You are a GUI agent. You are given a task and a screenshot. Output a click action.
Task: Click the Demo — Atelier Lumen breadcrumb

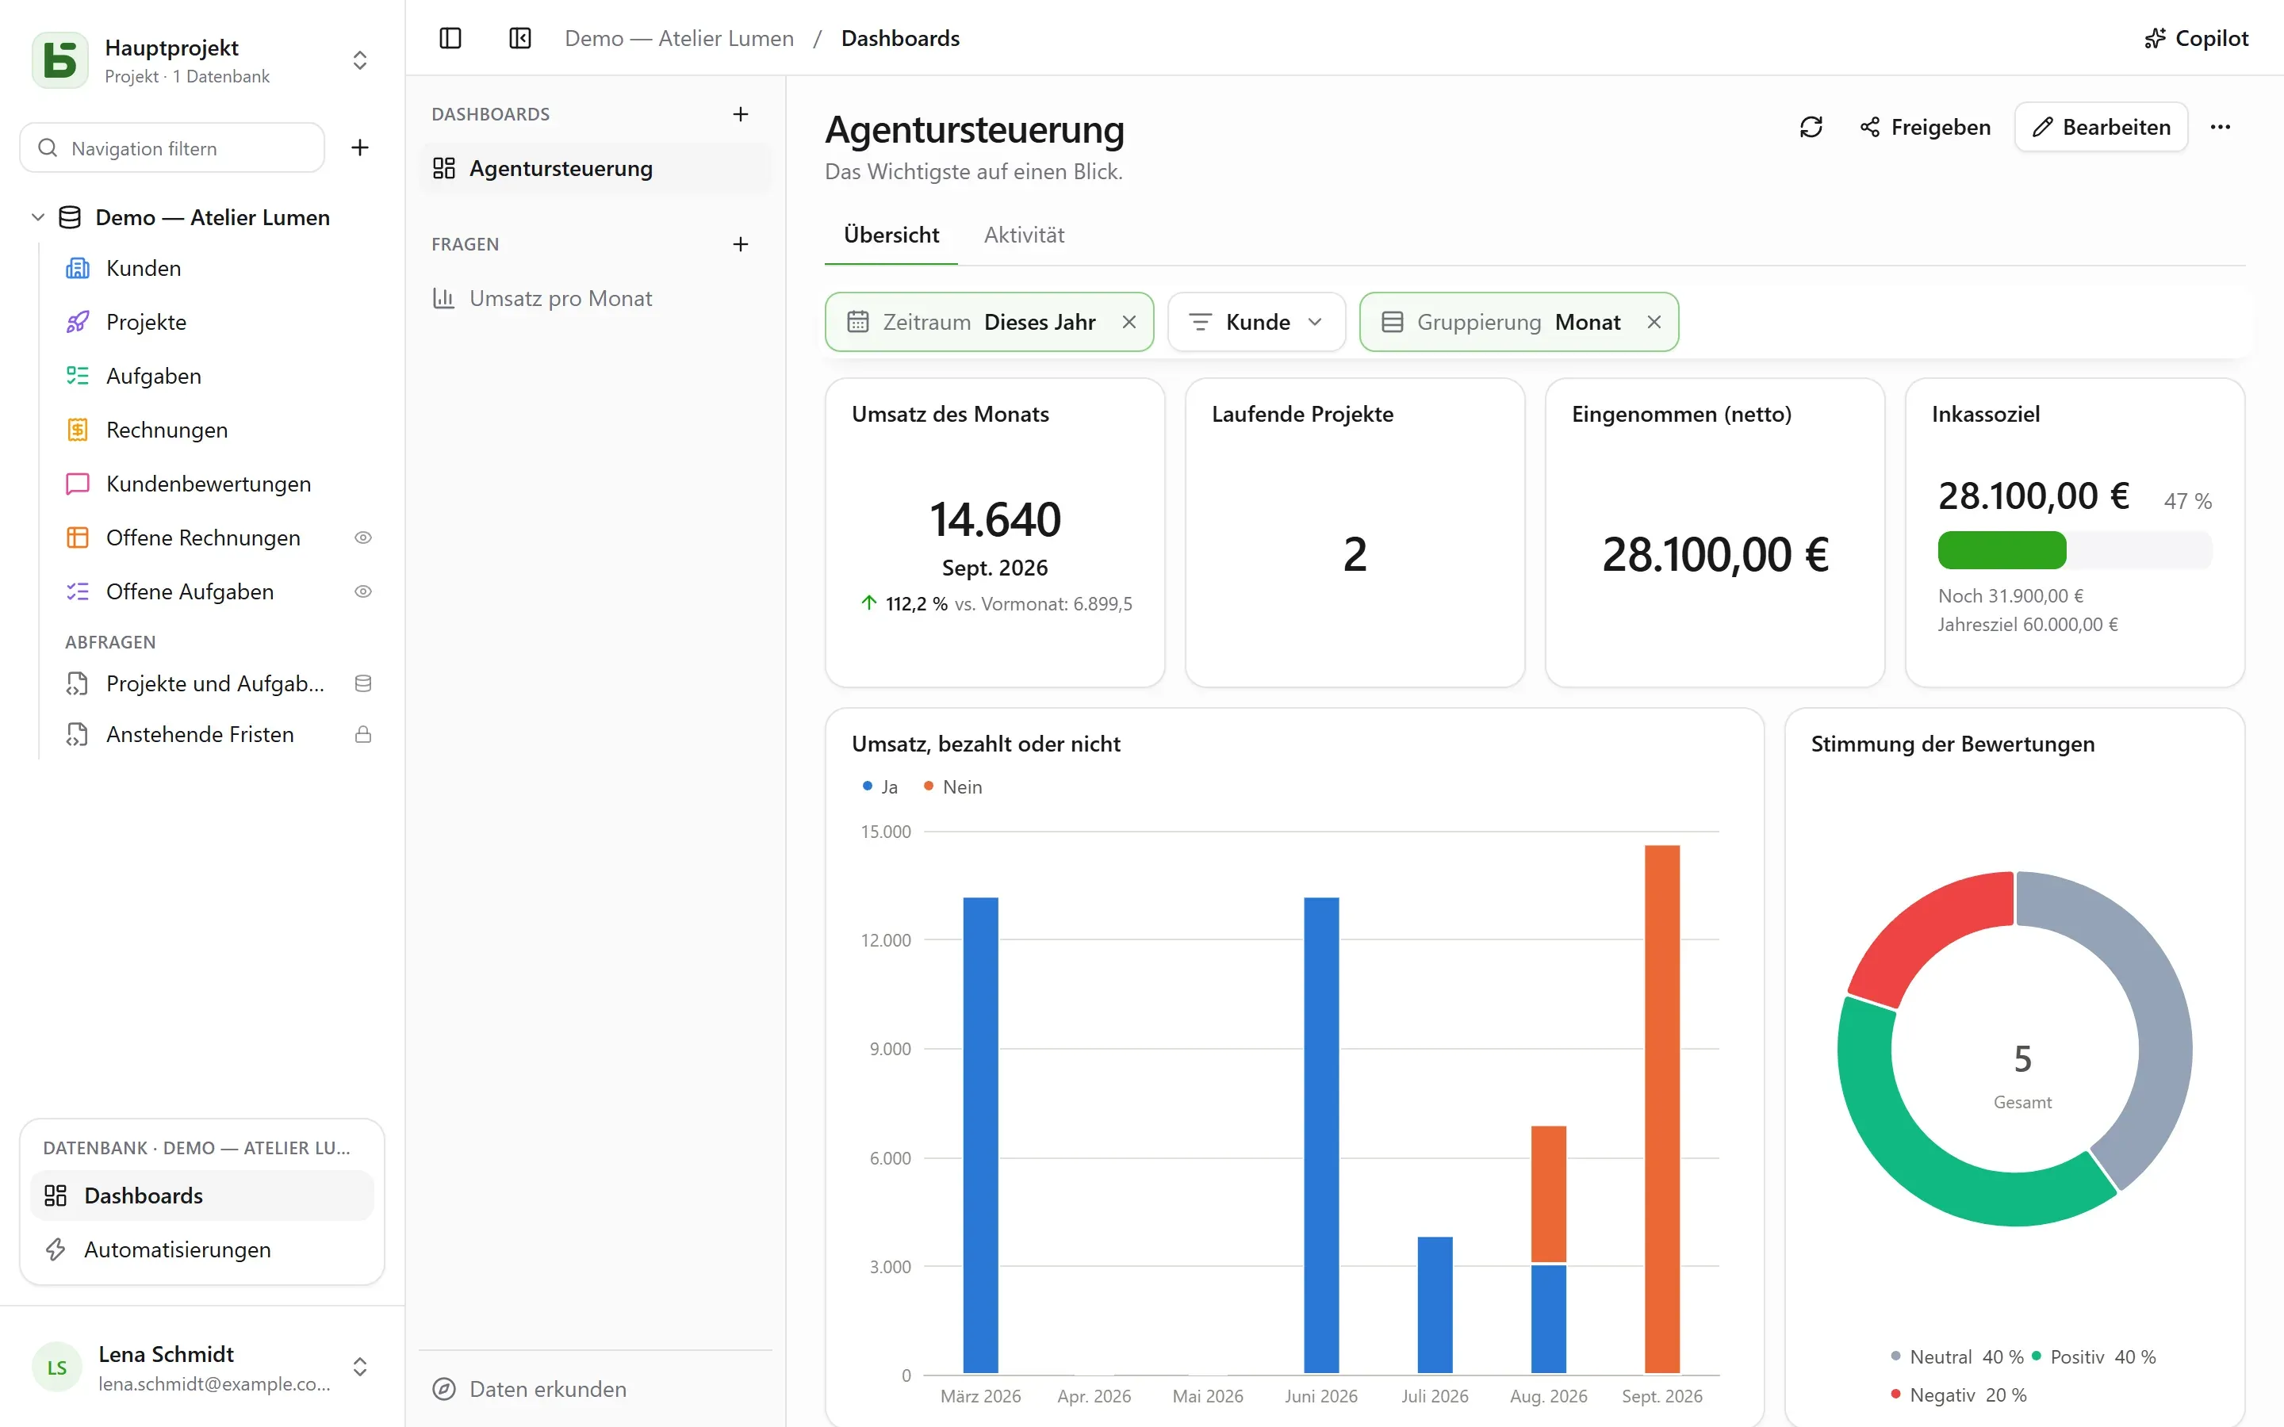tap(680, 38)
